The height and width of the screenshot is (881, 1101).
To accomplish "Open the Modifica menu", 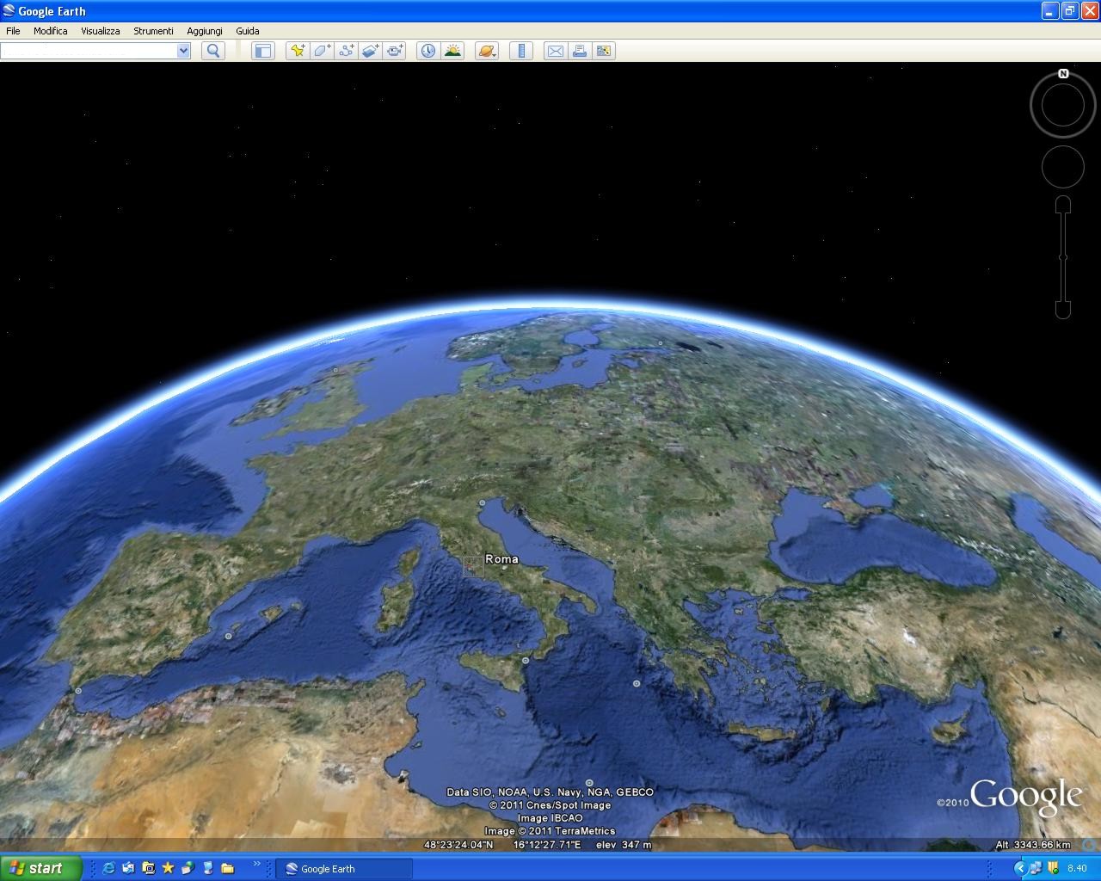I will pyautogui.click(x=51, y=31).
